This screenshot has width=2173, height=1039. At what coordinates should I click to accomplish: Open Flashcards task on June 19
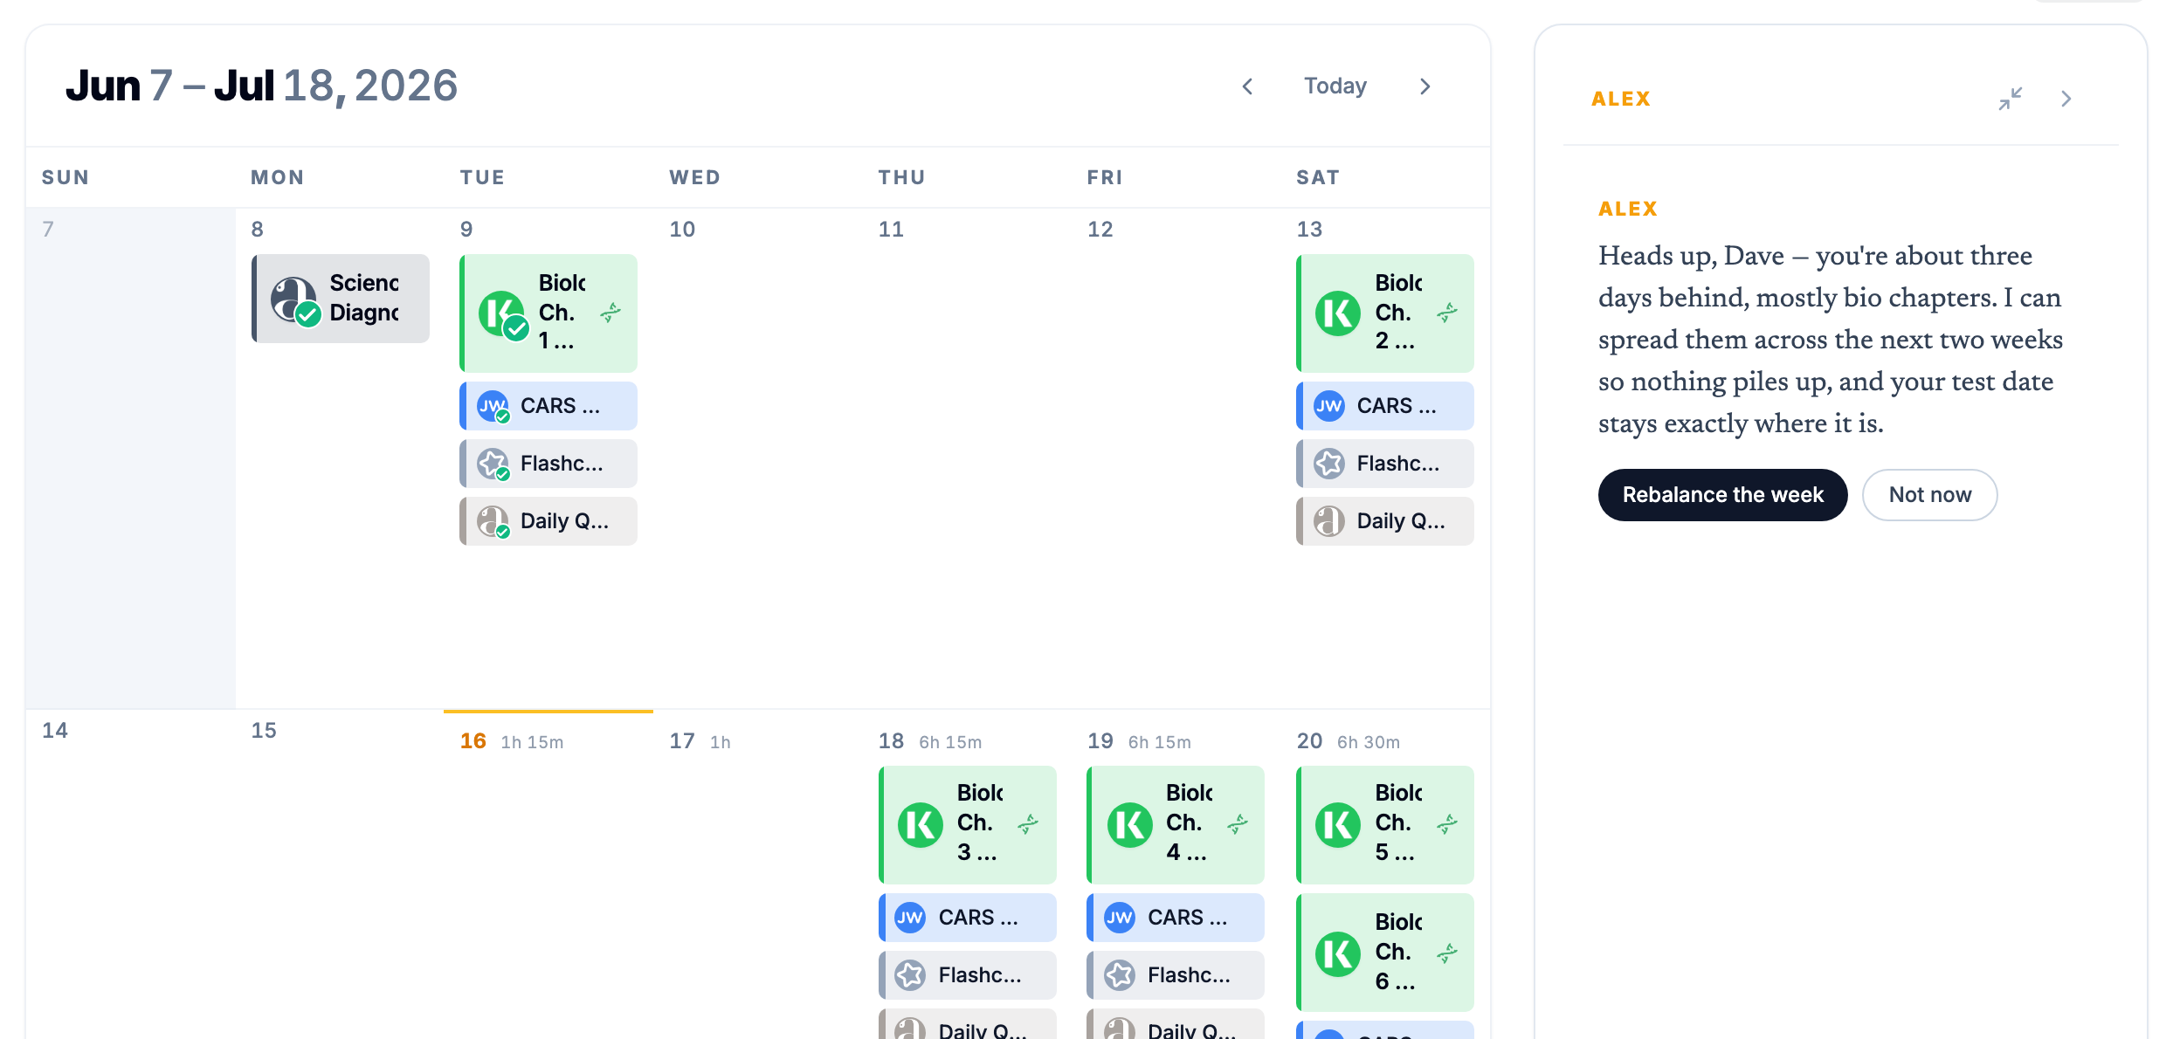tap(1176, 975)
